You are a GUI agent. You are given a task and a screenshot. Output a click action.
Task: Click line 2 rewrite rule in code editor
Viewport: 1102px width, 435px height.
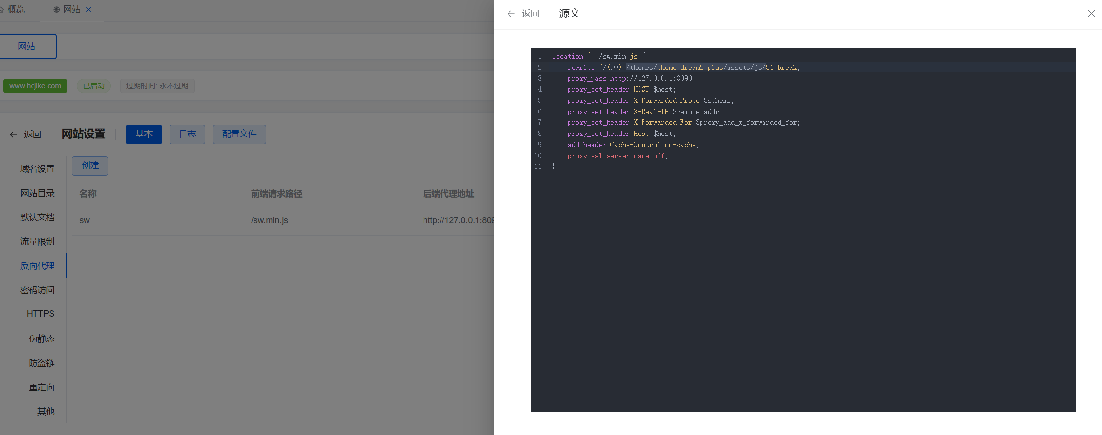pos(682,67)
